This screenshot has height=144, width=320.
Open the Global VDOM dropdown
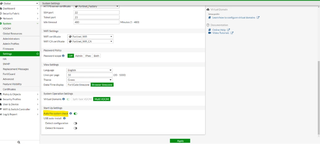pos(19,3)
